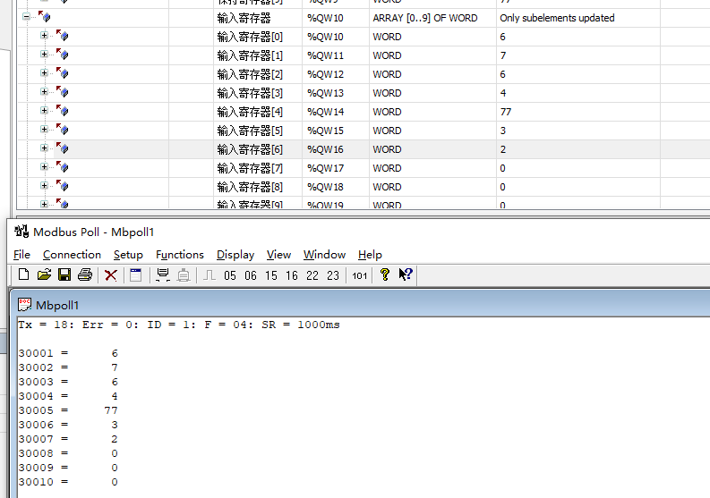Expand the 输入寄存器[2] row
This screenshot has width=710, height=498.
click(44, 72)
